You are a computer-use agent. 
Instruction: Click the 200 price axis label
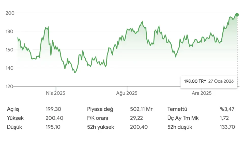[10, 13]
